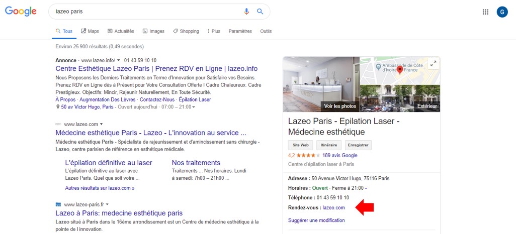Open the Contactez-Nous sitelink
Image resolution: width=516 pixels, height=234 pixels.
pyautogui.click(x=157, y=99)
